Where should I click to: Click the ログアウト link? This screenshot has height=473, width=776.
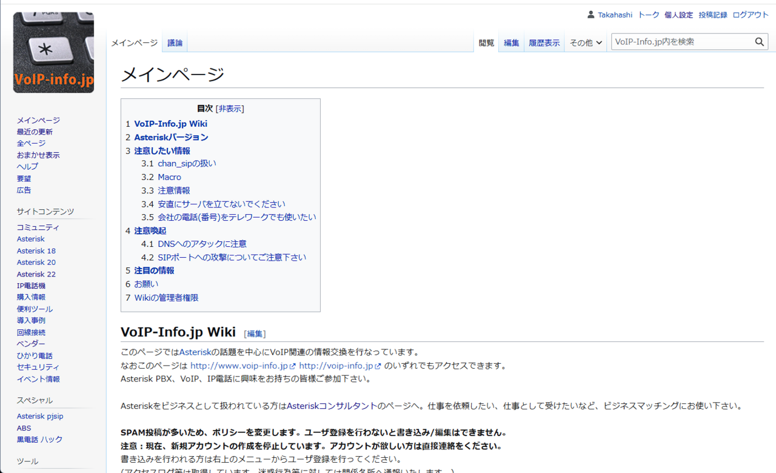[750, 15]
